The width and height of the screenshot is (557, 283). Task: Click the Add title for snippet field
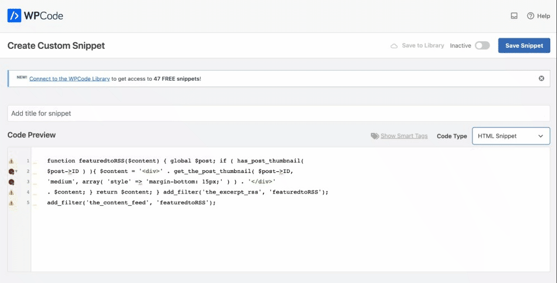tap(278, 113)
